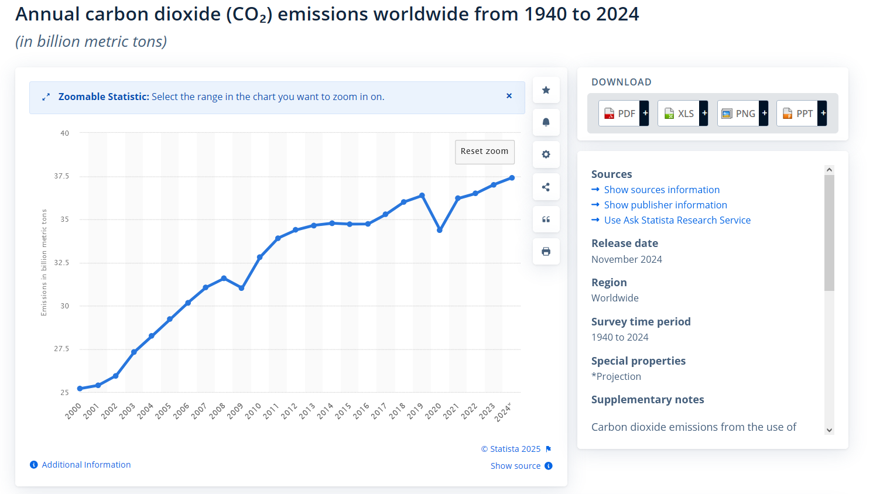Click the star favorite icon
This screenshot has width=873, height=494.
click(x=546, y=90)
